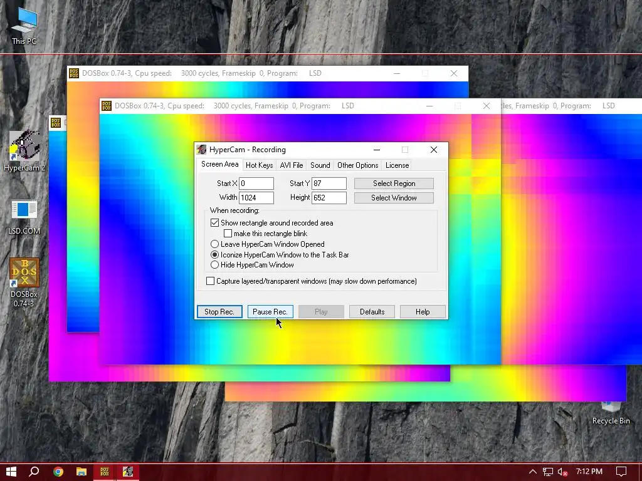
Task: Minimize the front DOSBox window
Action: (429, 105)
